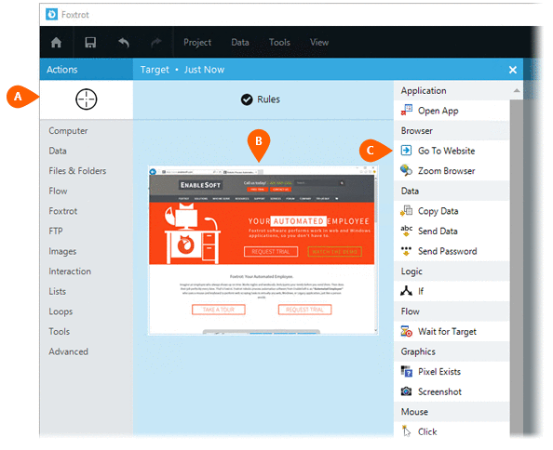The height and width of the screenshot is (450, 553).
Task: Select the Send Password action label
Action: [x=447, y=251]
